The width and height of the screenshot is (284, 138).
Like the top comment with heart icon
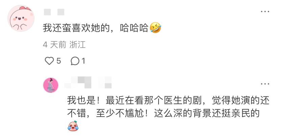[49, 61]
